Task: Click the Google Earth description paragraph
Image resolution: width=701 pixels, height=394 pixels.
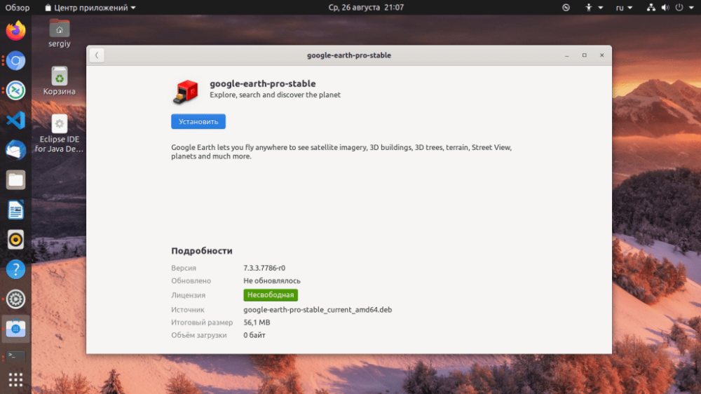Action: pos(341,151)
